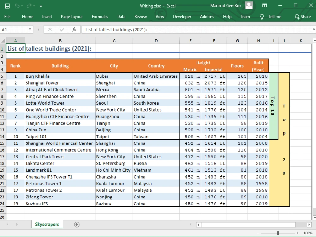Viewport: 316px width, 237px height.
Task: Open the Review tab
Action: click(x=141, y=17)
